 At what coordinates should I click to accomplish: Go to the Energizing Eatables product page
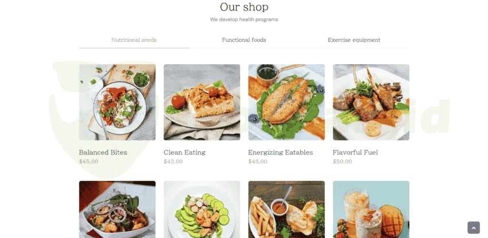280,152
